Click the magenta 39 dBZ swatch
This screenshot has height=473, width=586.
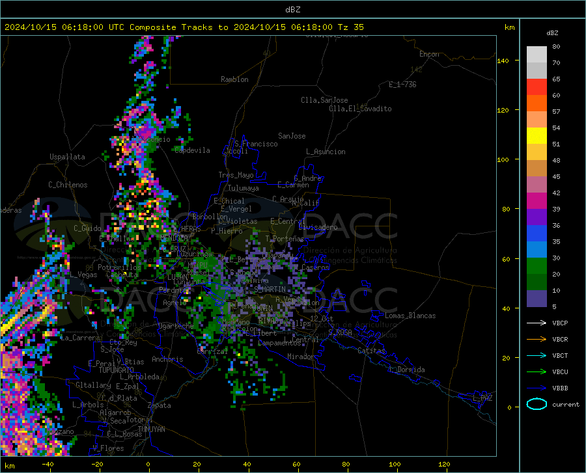(537, 201)
